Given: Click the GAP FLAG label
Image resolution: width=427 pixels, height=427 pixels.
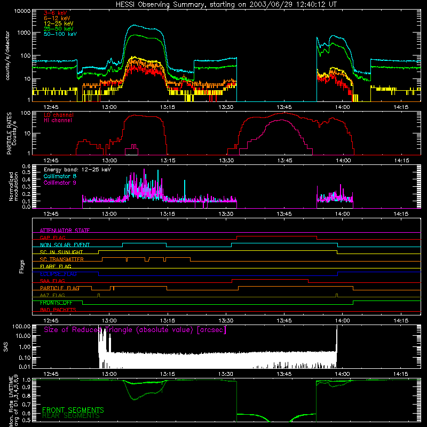Looking at the screenshot, I should tap(52, 238).
